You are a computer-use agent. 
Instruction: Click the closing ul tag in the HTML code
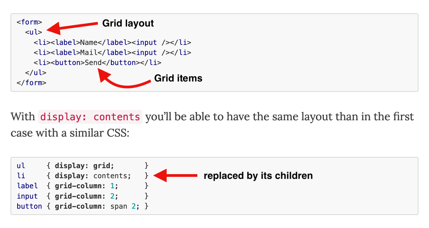click(x=36, y=73)
